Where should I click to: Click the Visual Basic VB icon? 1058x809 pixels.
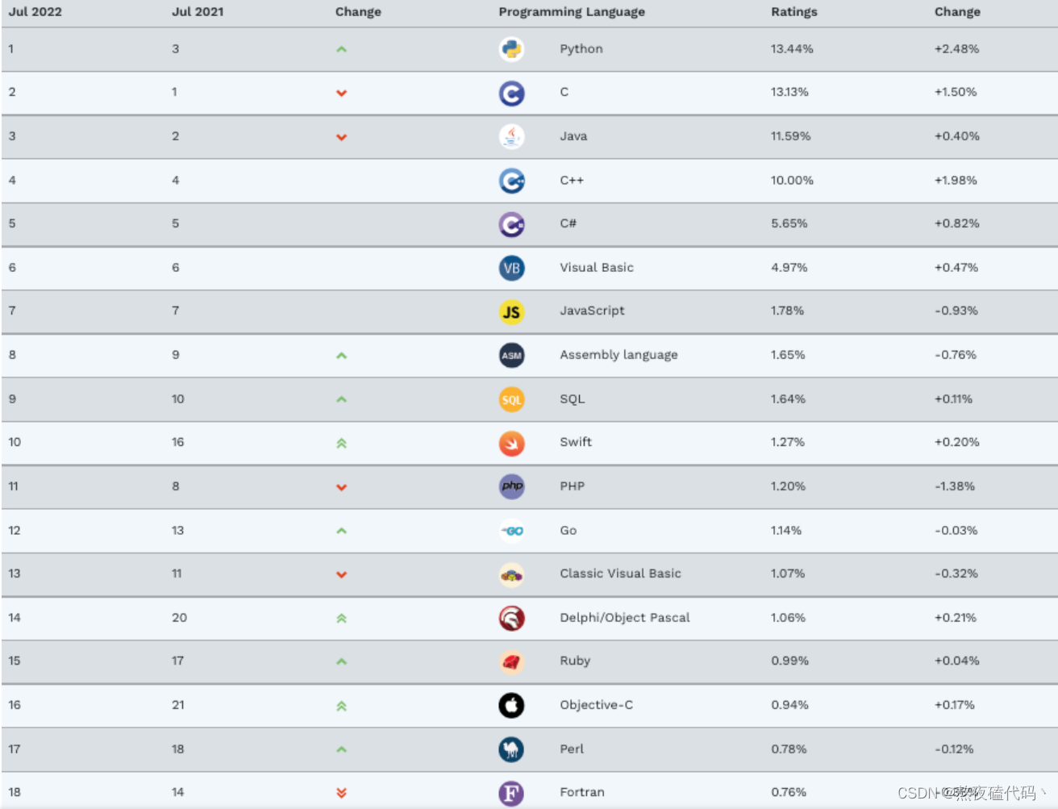pos(511,268)
